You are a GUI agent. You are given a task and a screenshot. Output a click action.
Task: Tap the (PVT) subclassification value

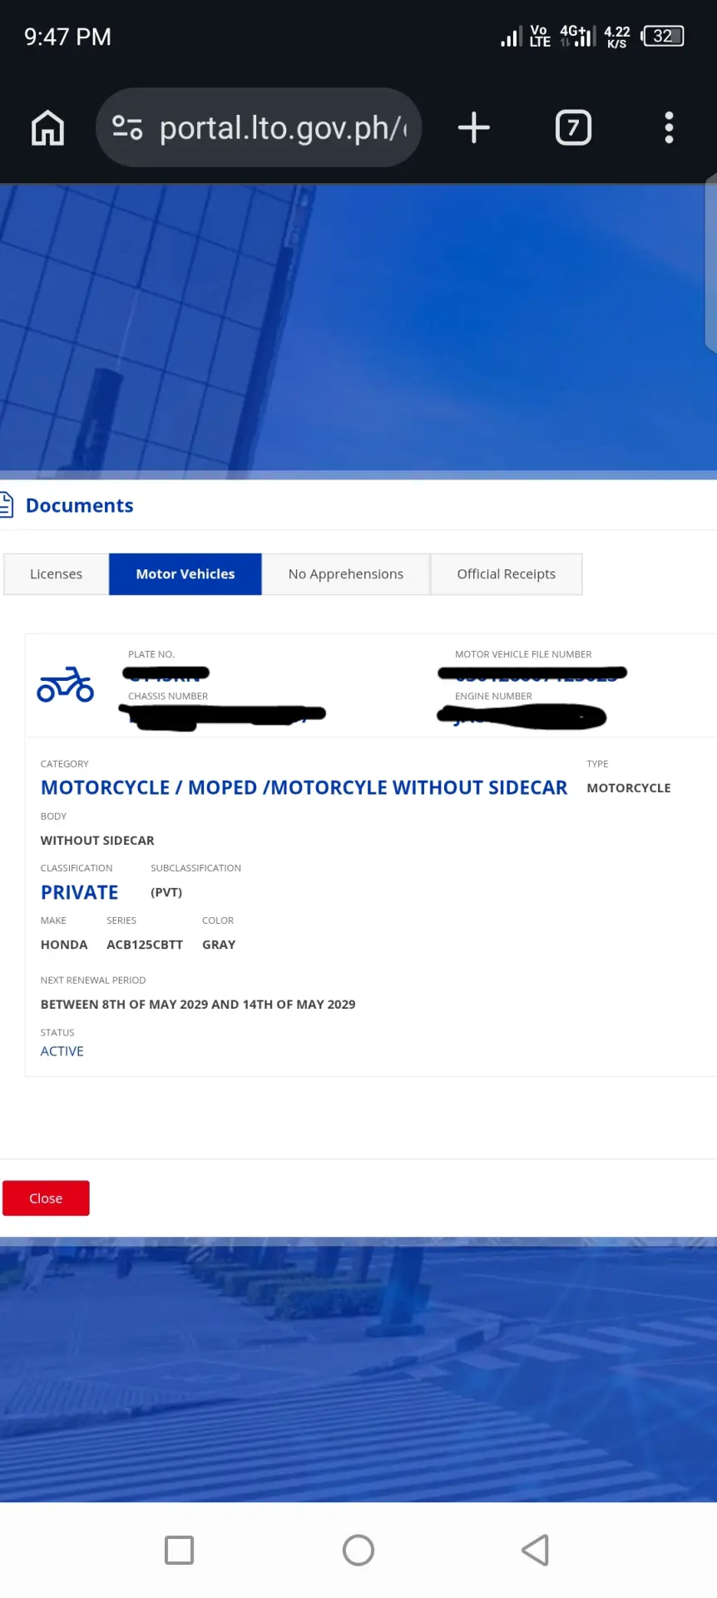tap(166, 892)
